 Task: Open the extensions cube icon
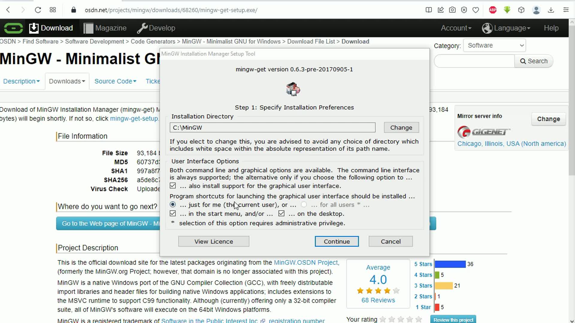[521, 10]
